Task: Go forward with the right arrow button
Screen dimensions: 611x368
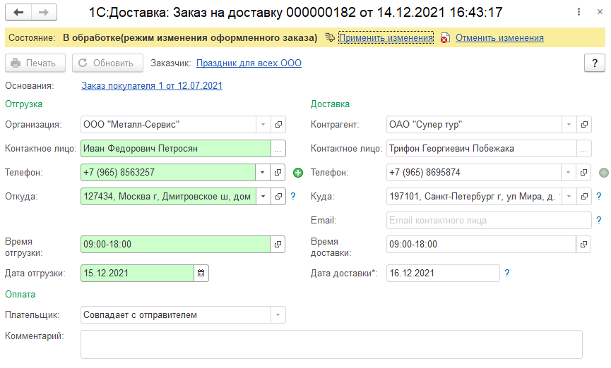Action: [x=44, y=13]
